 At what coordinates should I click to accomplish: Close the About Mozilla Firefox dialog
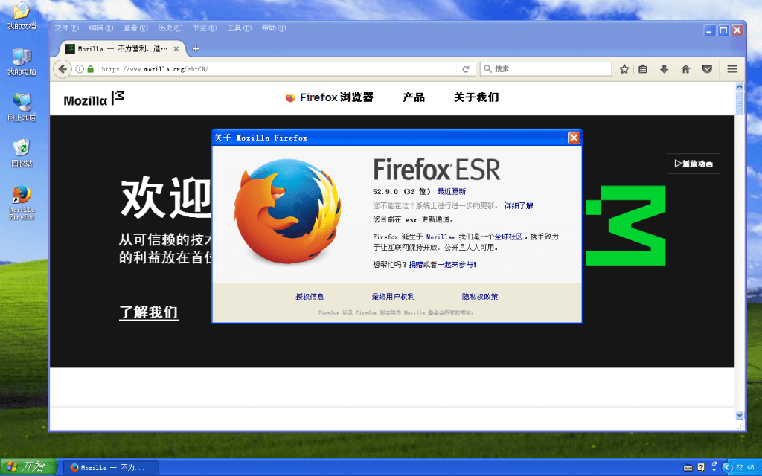coord(574,138)
